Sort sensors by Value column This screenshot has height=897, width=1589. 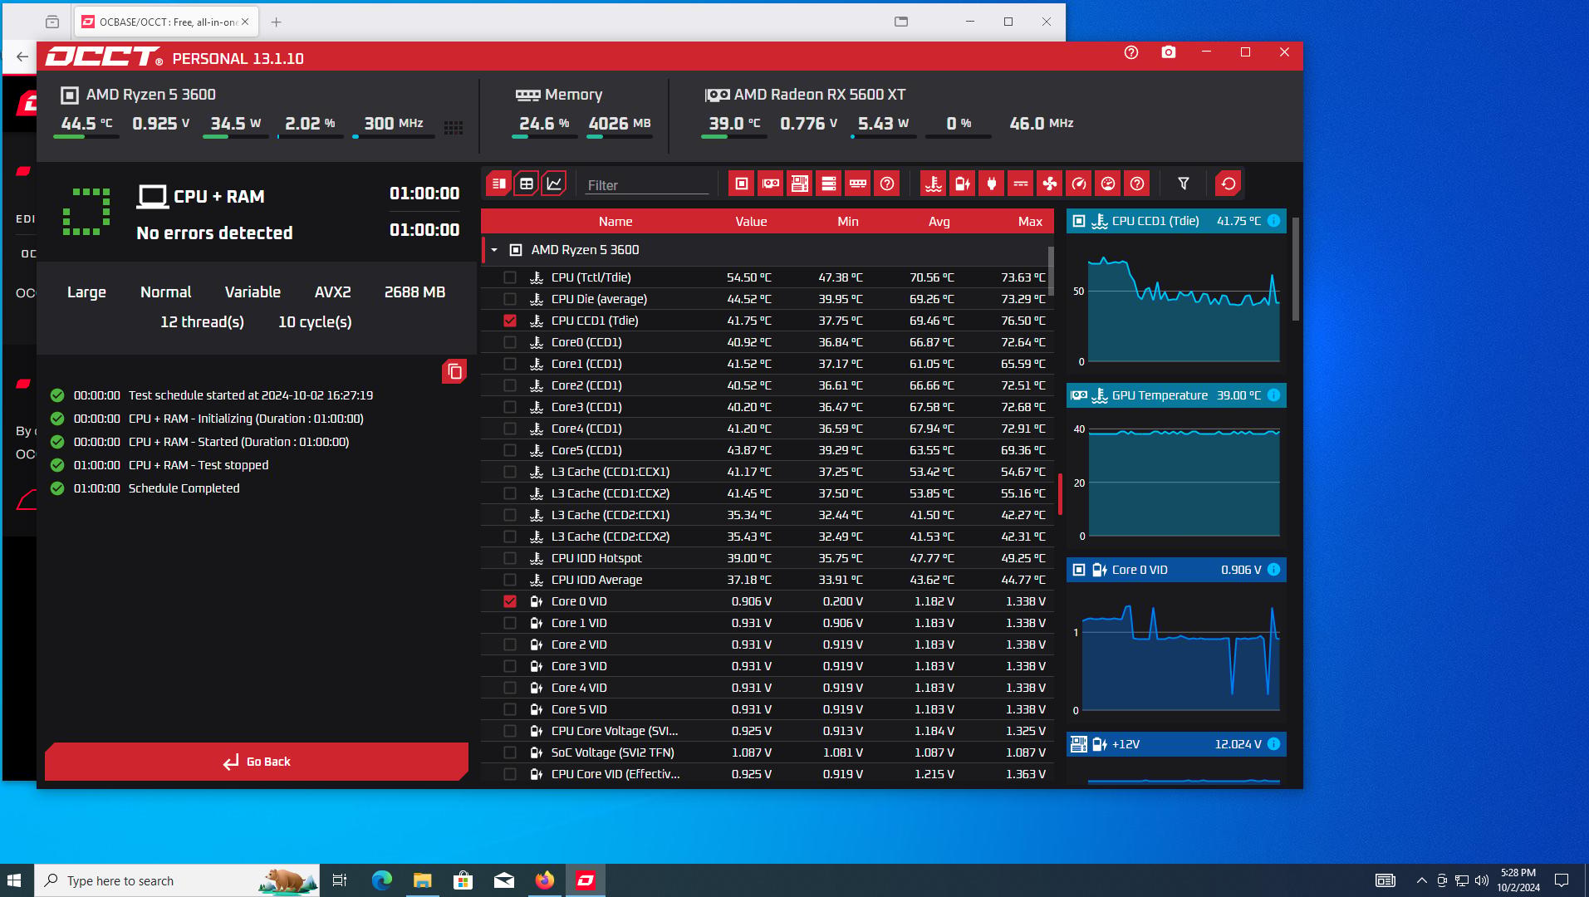(x=751, y=222)
